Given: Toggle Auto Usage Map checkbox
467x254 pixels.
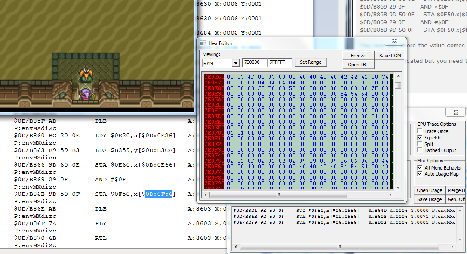Looking at the screenshot, I should coord(420,174).
